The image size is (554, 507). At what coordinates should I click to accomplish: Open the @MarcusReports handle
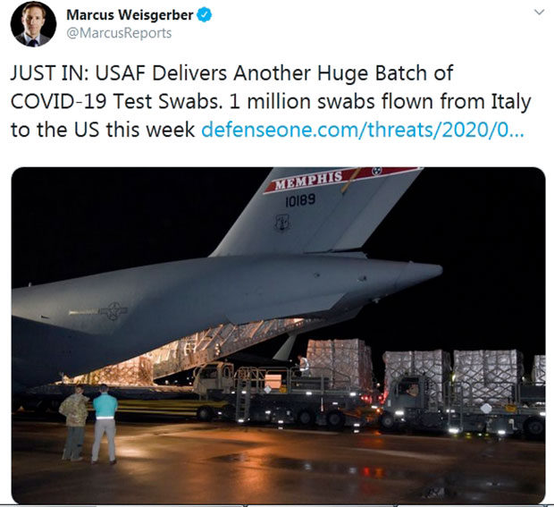click(119, 33)
